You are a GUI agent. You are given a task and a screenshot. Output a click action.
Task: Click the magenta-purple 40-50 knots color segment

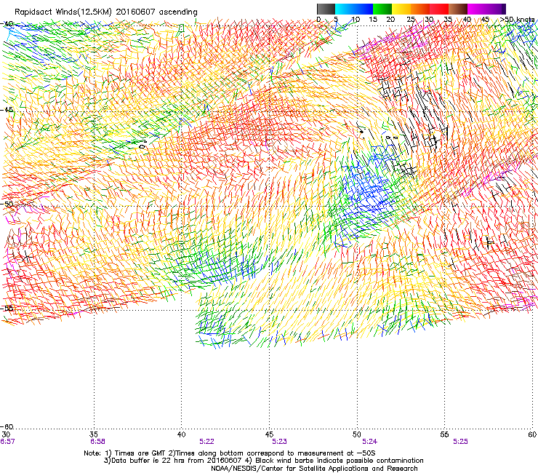pos(486,9)
